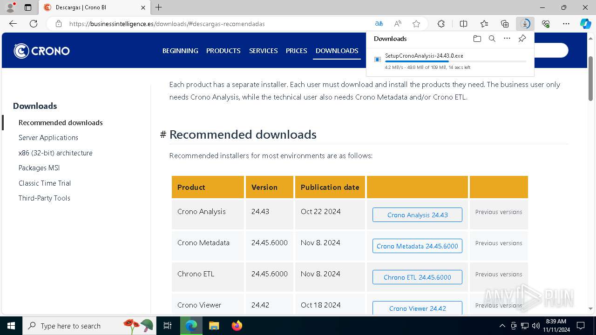Select Recommended downloads in sidebar
The image size is (596, 335).
point(61,123)
